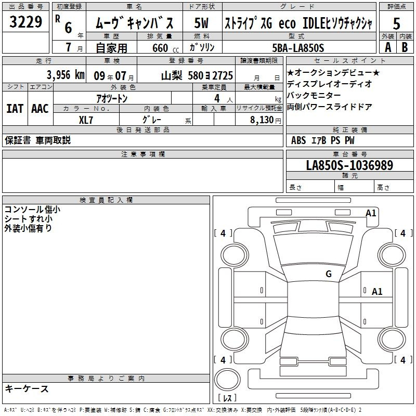This screenshot has width=416, height=416.
Task: Click the A1 mark beside the front bumper
Action: 371,213
